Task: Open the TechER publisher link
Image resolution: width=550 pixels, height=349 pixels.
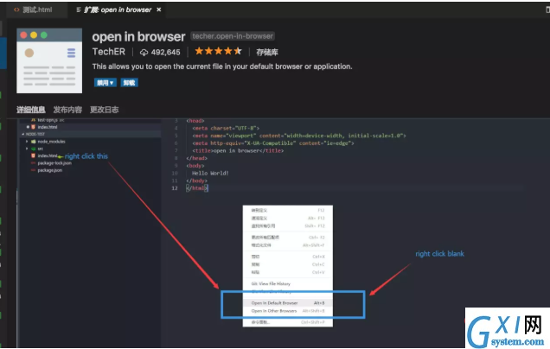Action: [x=109, y=52]
